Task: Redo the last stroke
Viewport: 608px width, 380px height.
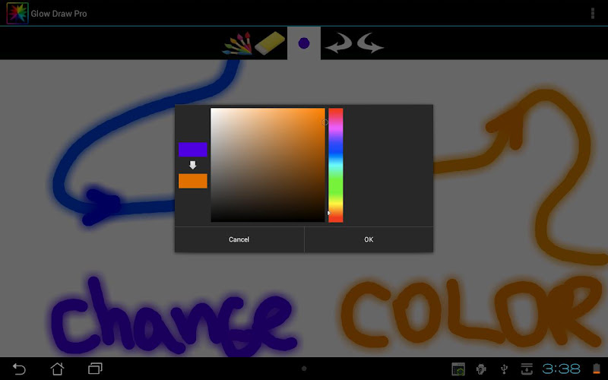Action: pyautogui.click(x=370, y=44)
